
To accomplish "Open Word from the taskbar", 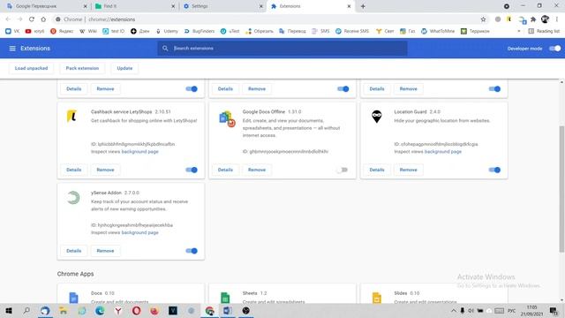I will [228, 311].
